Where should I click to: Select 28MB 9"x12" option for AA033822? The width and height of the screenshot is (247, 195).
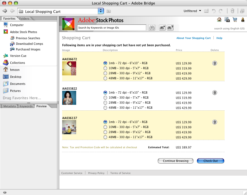pyautogui.click(x=105, y=103)
